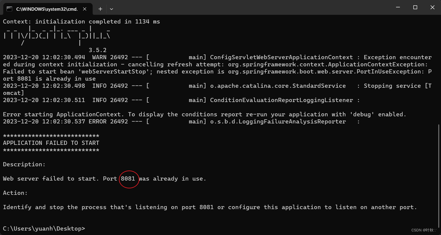Click the ConfigServletWebServerApplicationContext text
Image resolution: width=441 pixels, height=235 pixels.
[x=281, y=57]
